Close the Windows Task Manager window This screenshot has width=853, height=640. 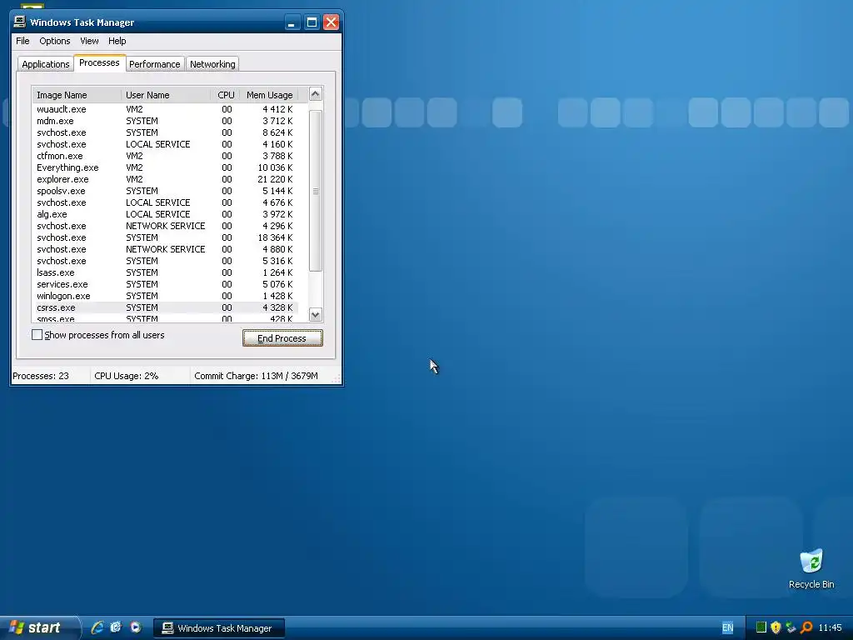331,22
